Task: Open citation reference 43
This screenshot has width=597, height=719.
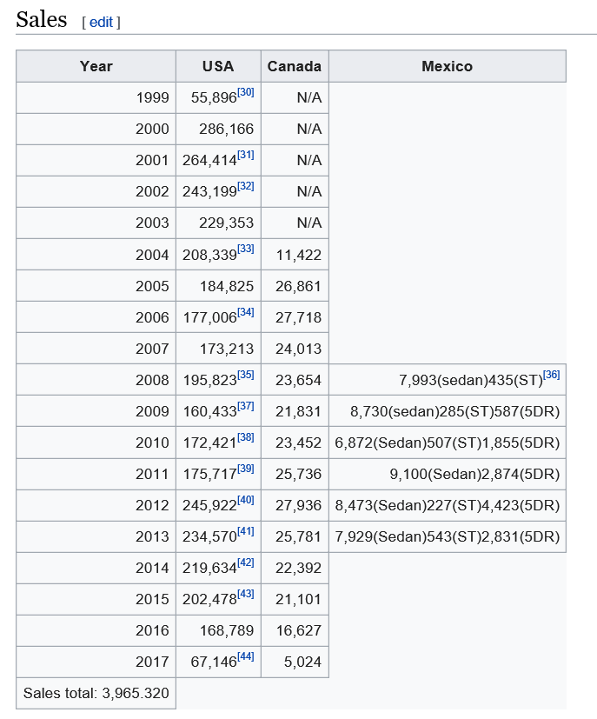Action: pyautogui.click(x=246, y=593)
